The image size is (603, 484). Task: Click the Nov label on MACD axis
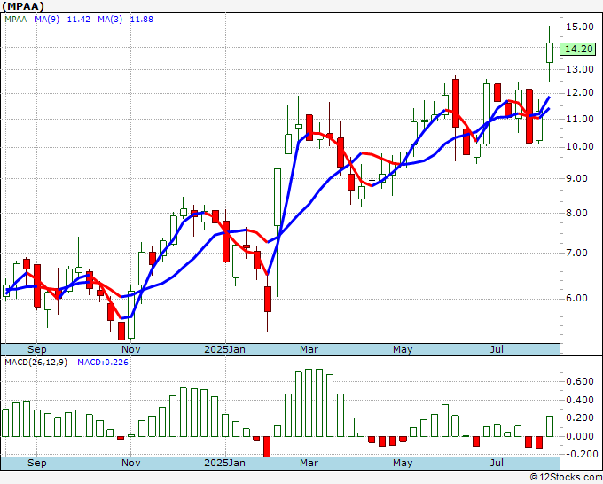130,463
